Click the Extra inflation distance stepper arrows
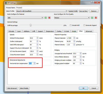The height and width of the screenshot is (94, 103). tap(81, 57)
